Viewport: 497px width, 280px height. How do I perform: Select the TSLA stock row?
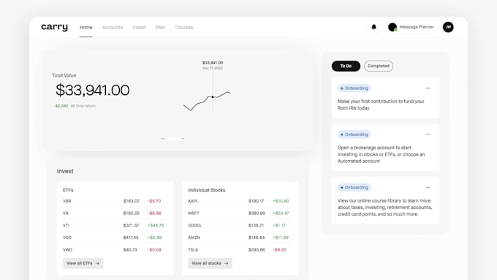click(x=240, y=250)
